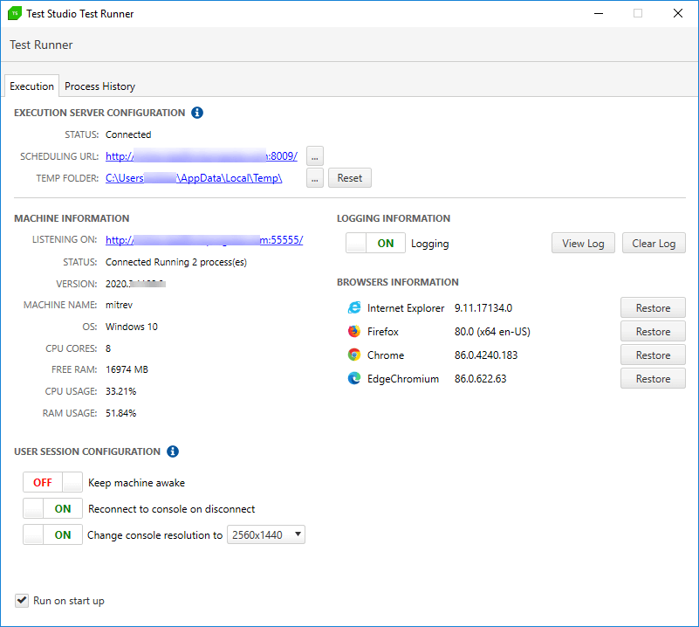Uncheck Run on start up checkbox
699x627 pixels.
22,601
